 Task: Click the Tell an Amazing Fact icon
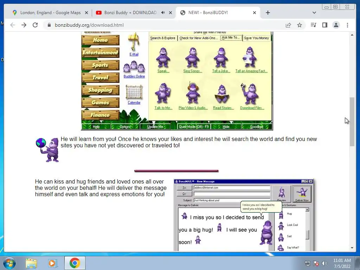click(250, 57)
